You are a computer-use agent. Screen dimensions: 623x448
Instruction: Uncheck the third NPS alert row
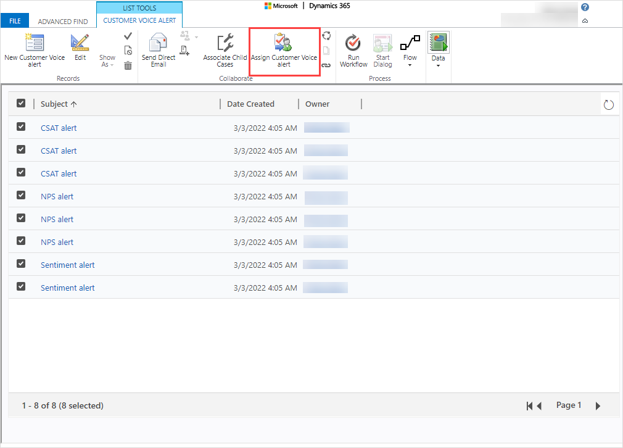click(21, 241)
